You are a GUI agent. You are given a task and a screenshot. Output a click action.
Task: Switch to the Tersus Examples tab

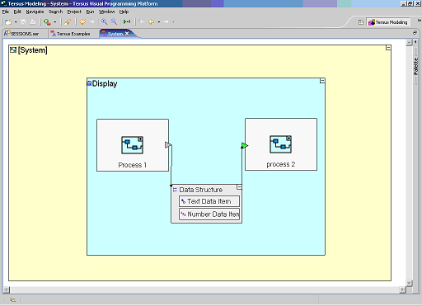pos(73,34)
